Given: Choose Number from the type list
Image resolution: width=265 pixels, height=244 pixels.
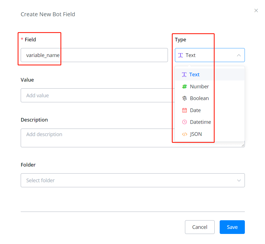Looking at the screenshot, I should (x=199, y=87).
